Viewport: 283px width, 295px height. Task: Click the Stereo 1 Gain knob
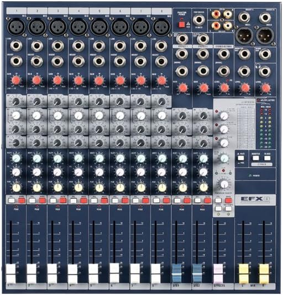click(183, 88)
